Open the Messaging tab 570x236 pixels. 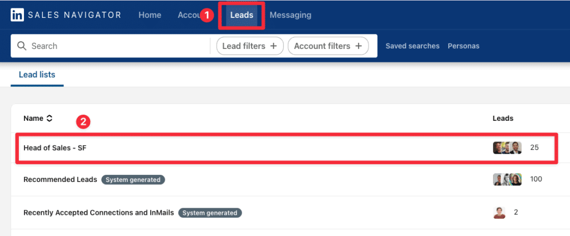point(291,15)
